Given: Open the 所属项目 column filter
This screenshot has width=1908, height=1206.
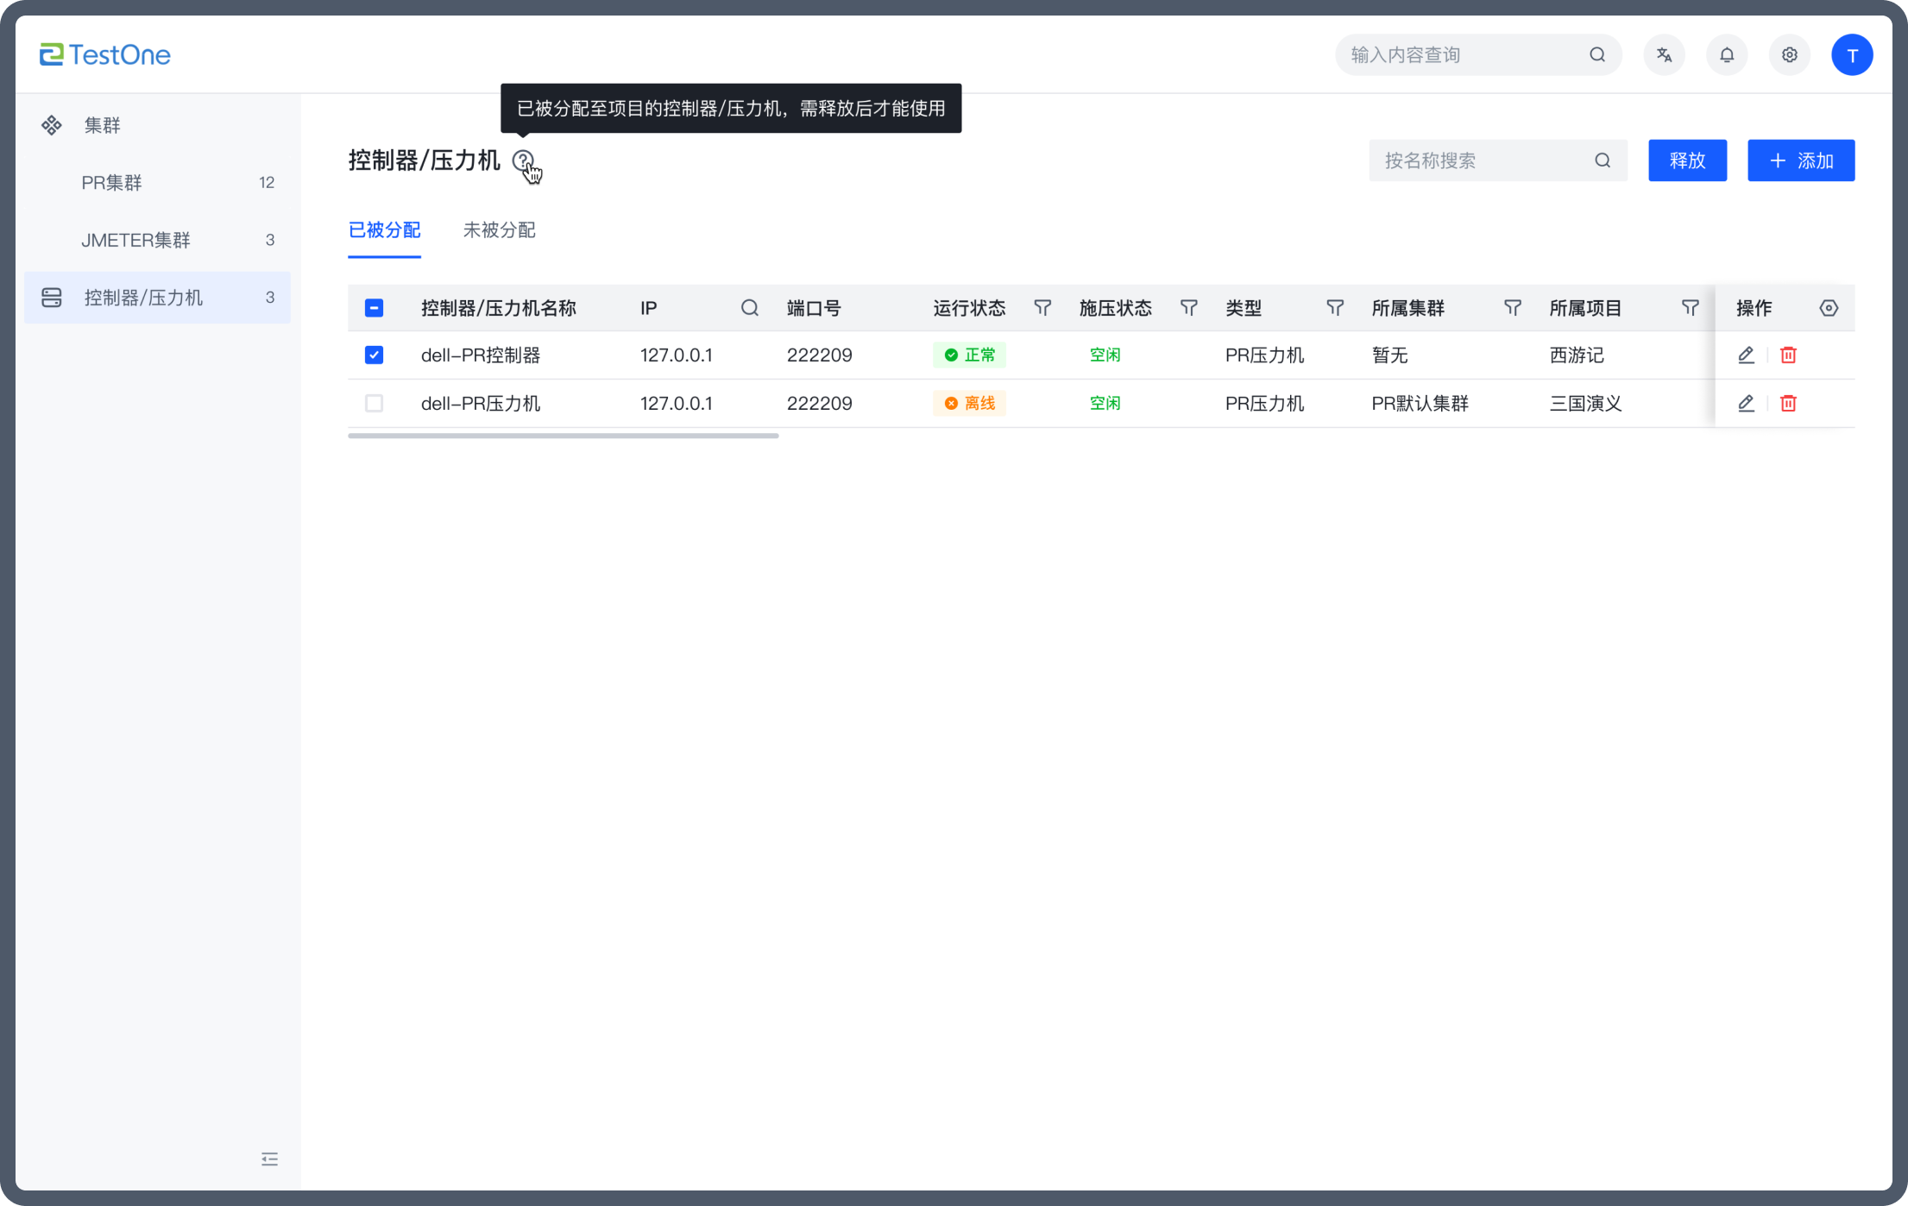Looking at the screenshot, I should tap(1690, 308).
